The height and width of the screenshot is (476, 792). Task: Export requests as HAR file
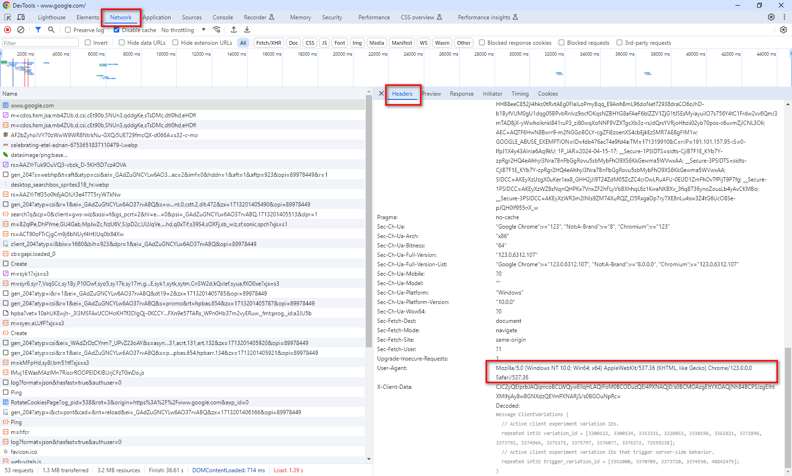[x=247, y=29]
